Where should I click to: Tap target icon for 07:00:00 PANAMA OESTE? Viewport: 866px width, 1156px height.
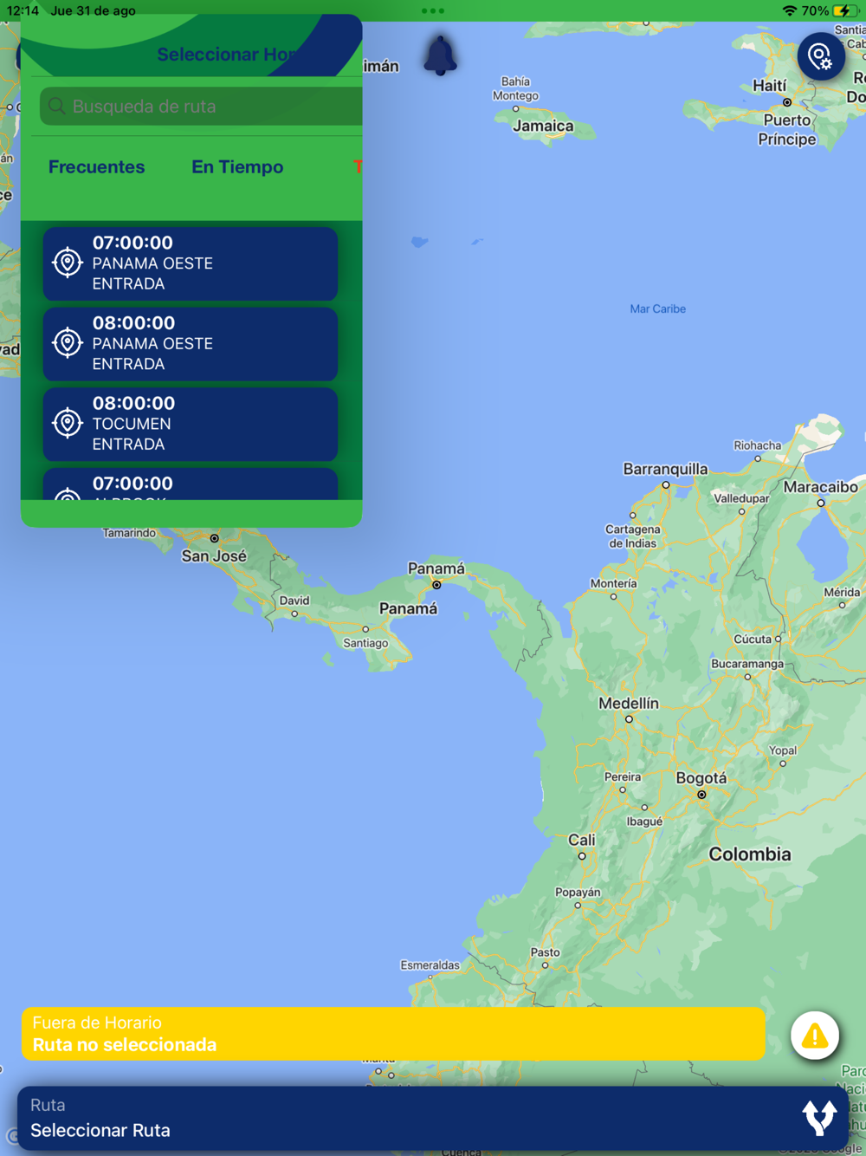68,263
